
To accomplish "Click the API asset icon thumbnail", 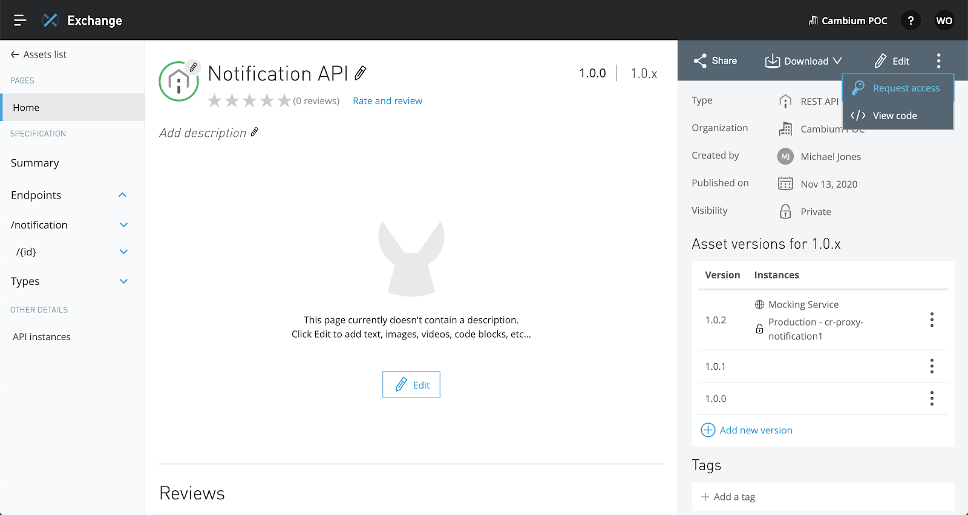I will (178, 81).
